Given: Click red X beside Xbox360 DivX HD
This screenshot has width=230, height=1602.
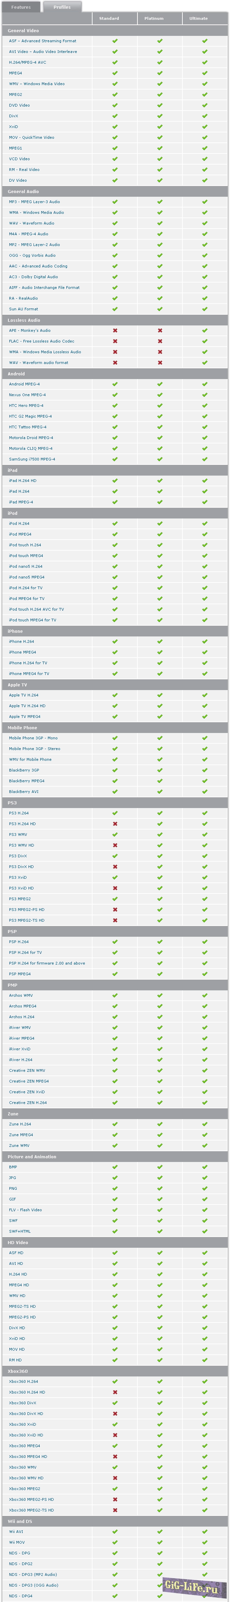Looking at the screenshot, I should (x=115, y=1414).
